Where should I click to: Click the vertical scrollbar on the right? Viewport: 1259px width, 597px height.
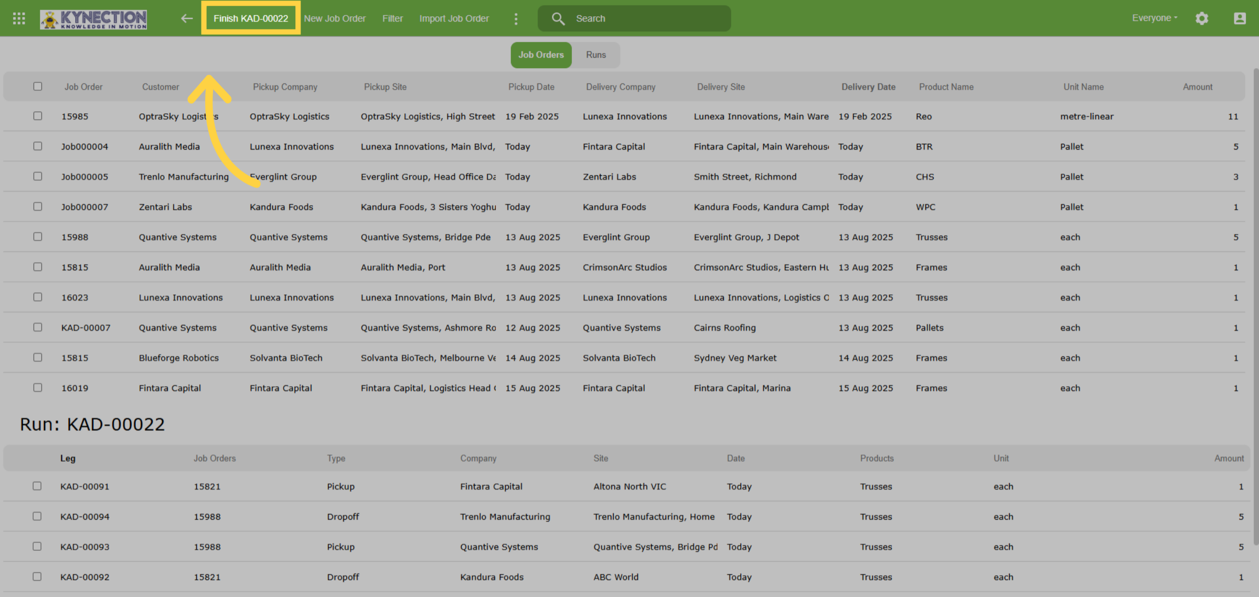pyautogui.click(x=1255, y=307)
